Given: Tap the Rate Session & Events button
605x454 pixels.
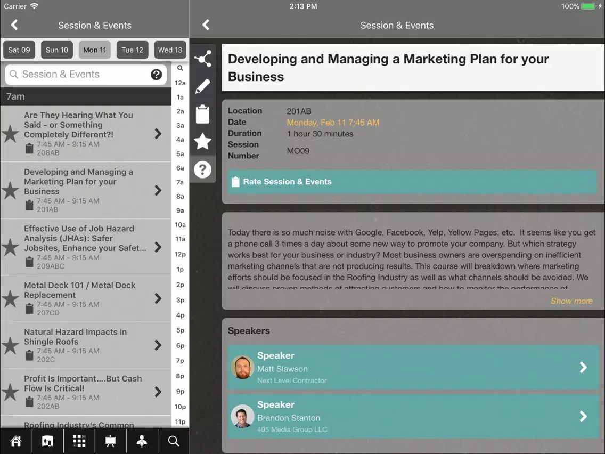Looking at the screenshot, I should 412,182.
